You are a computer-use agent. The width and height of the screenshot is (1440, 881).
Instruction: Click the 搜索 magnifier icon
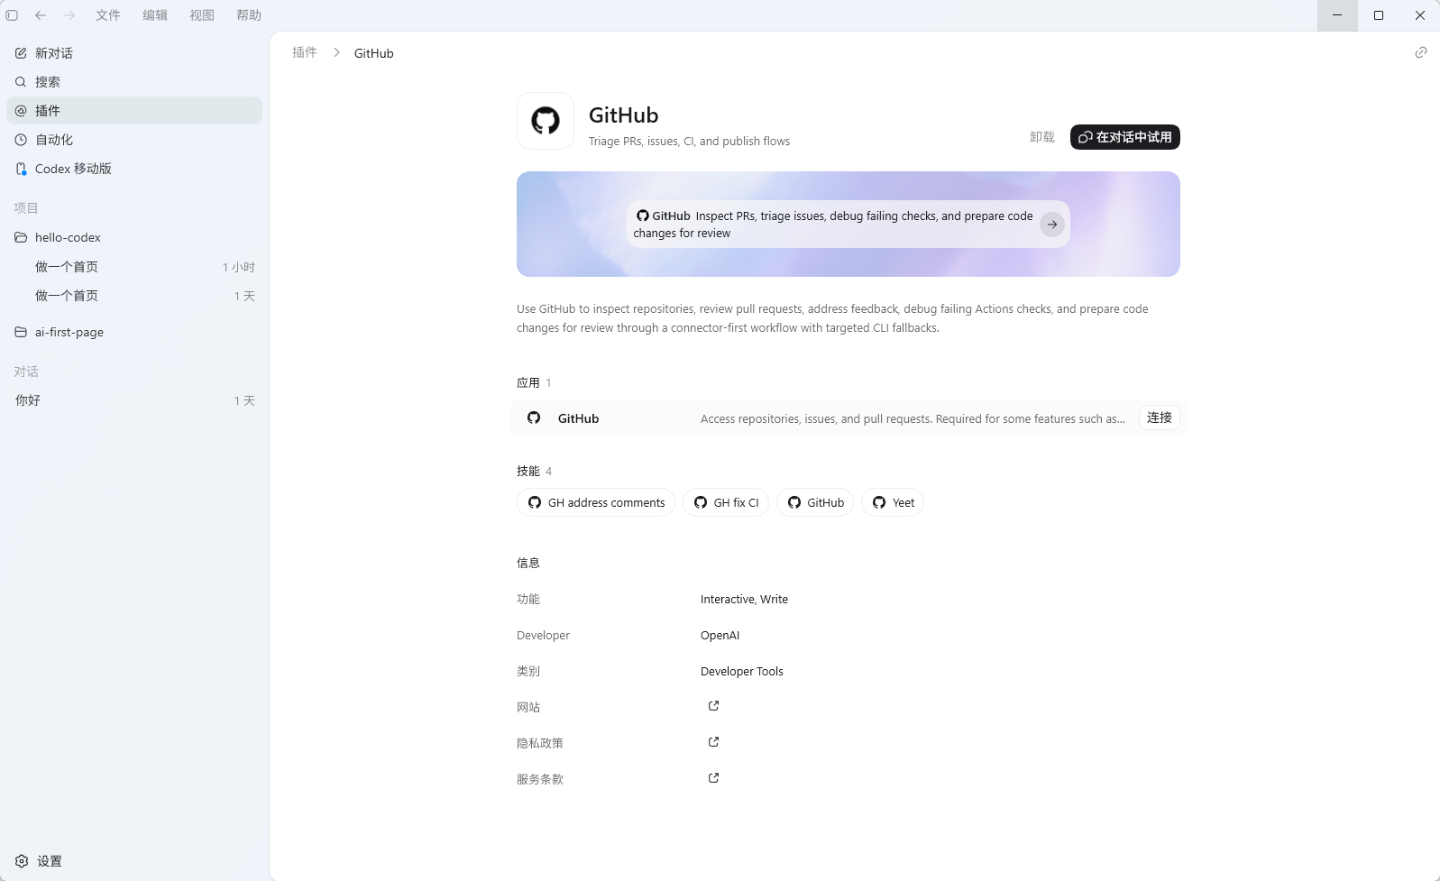pos(21,82)
